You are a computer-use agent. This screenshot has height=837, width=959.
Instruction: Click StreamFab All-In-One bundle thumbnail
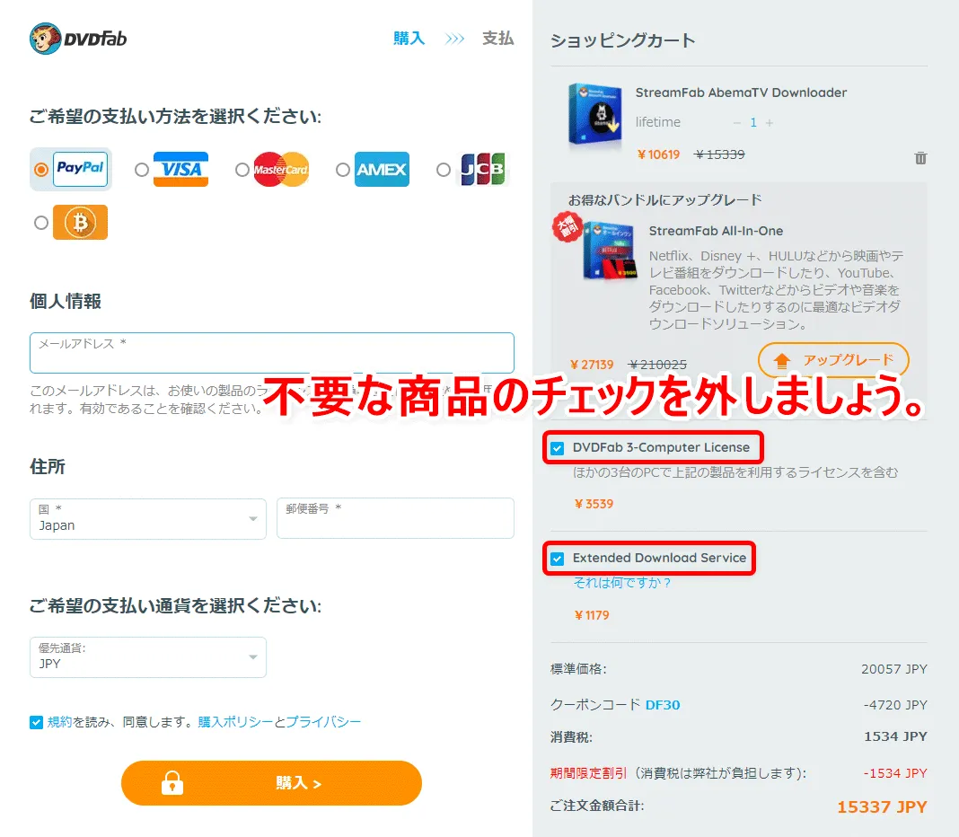tap(609, 251)
